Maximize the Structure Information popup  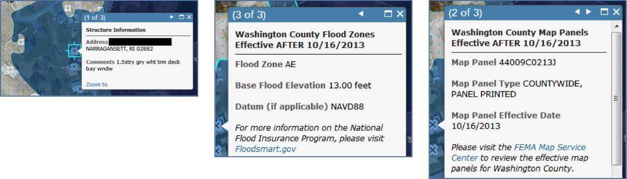[x=181, y=17]
